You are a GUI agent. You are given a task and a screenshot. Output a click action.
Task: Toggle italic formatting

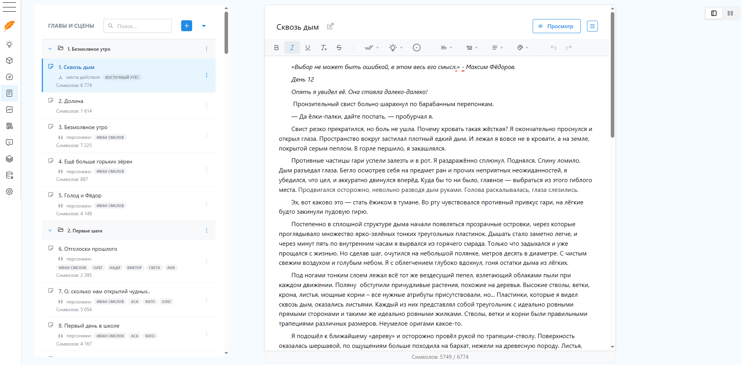click(x=292, y=48)
